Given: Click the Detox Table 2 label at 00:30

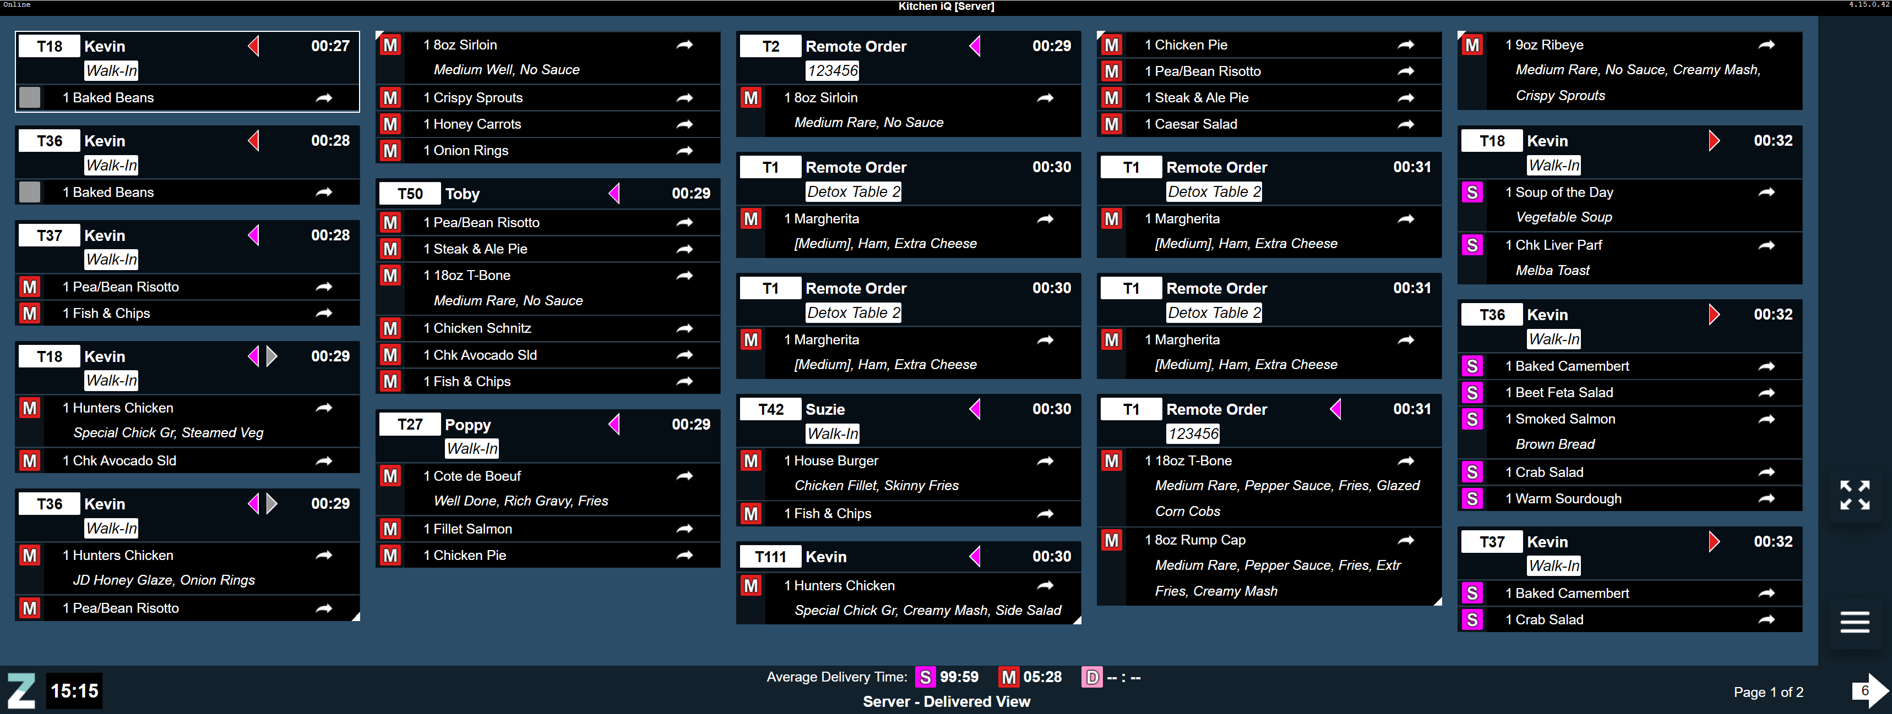Looking at the screenshot, I should pos(853,193).
